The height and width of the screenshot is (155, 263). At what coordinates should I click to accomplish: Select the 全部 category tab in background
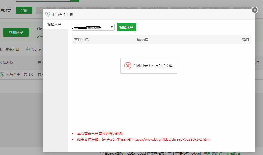(x=24, y=10)
